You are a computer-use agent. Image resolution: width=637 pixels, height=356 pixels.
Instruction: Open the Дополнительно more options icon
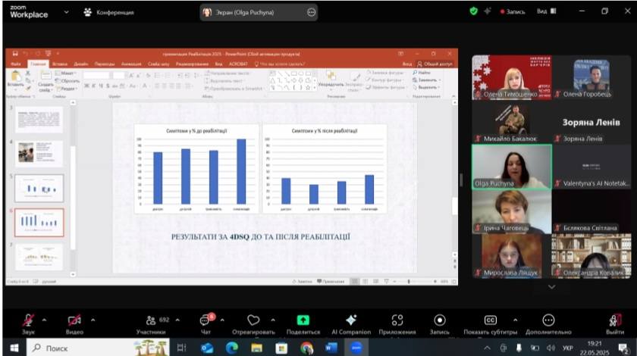(548, 320)
